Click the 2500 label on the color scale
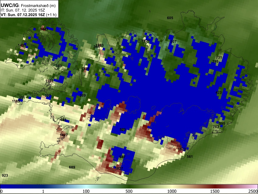Screen dimensions: 258x194 pos(253,191)
